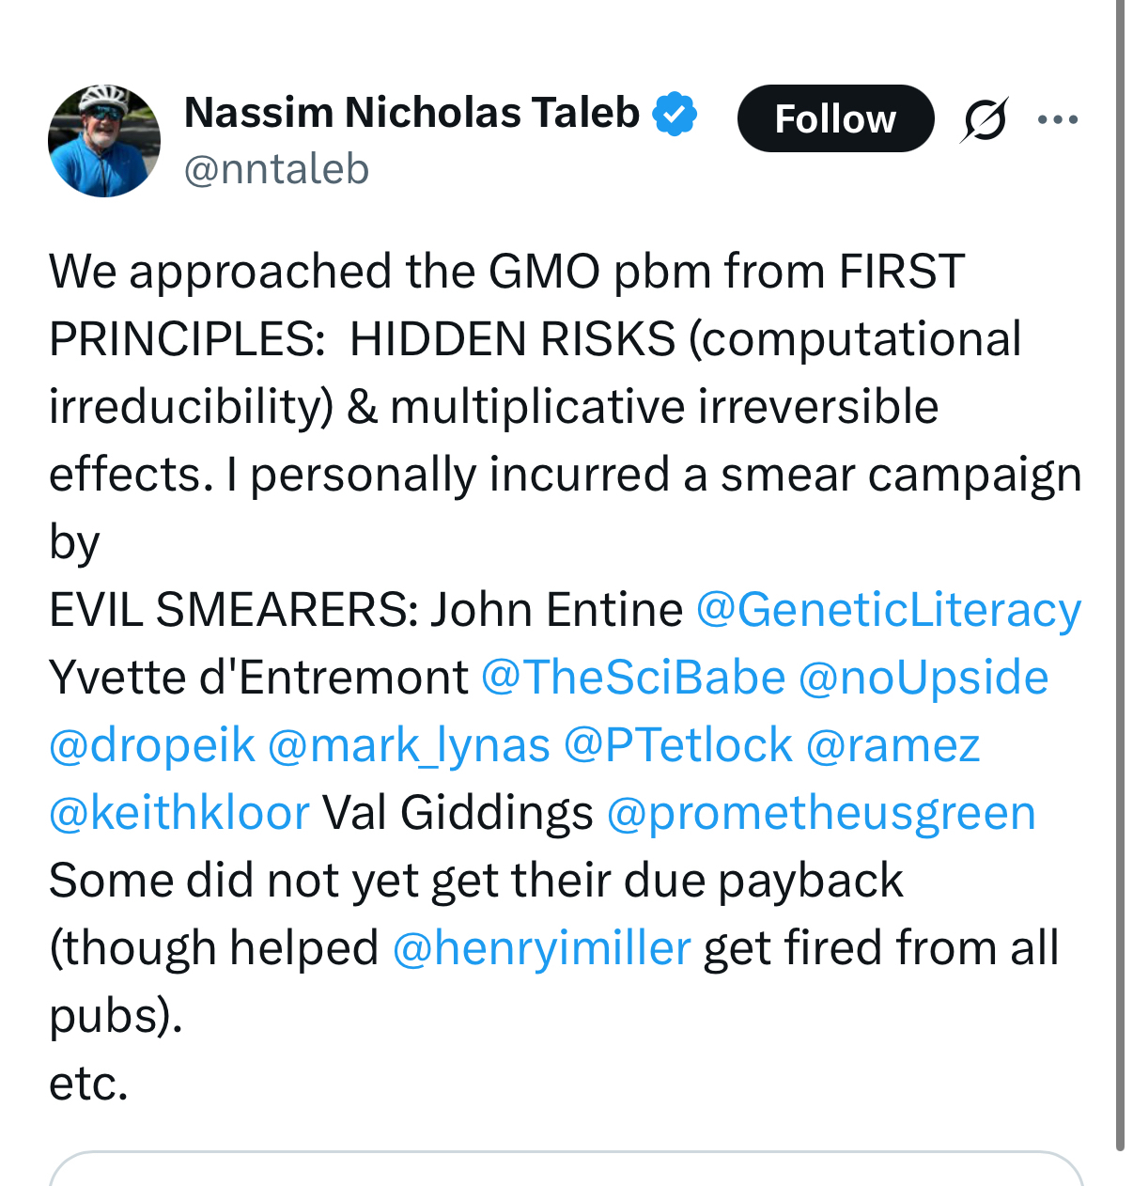Click the @nntaleb handle
Viewport: 1133px width, 1186px height.
pos(276,170)
